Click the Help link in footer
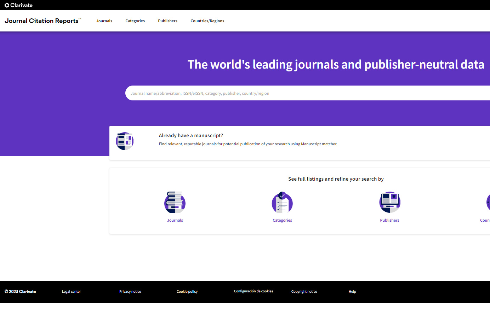The image size is (490, 327). point(352,292)
